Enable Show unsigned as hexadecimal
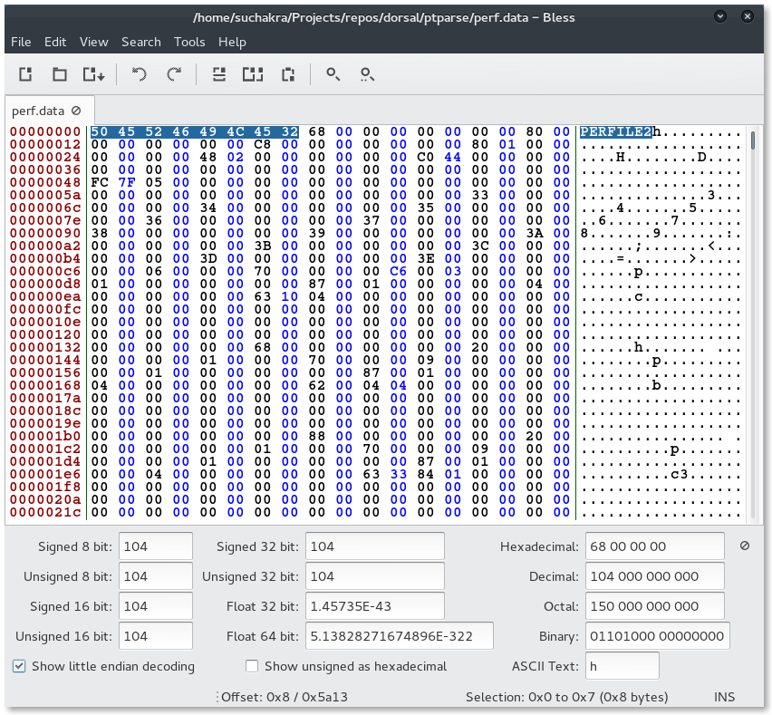Screen dimensions: 772x715 point(252,666)
